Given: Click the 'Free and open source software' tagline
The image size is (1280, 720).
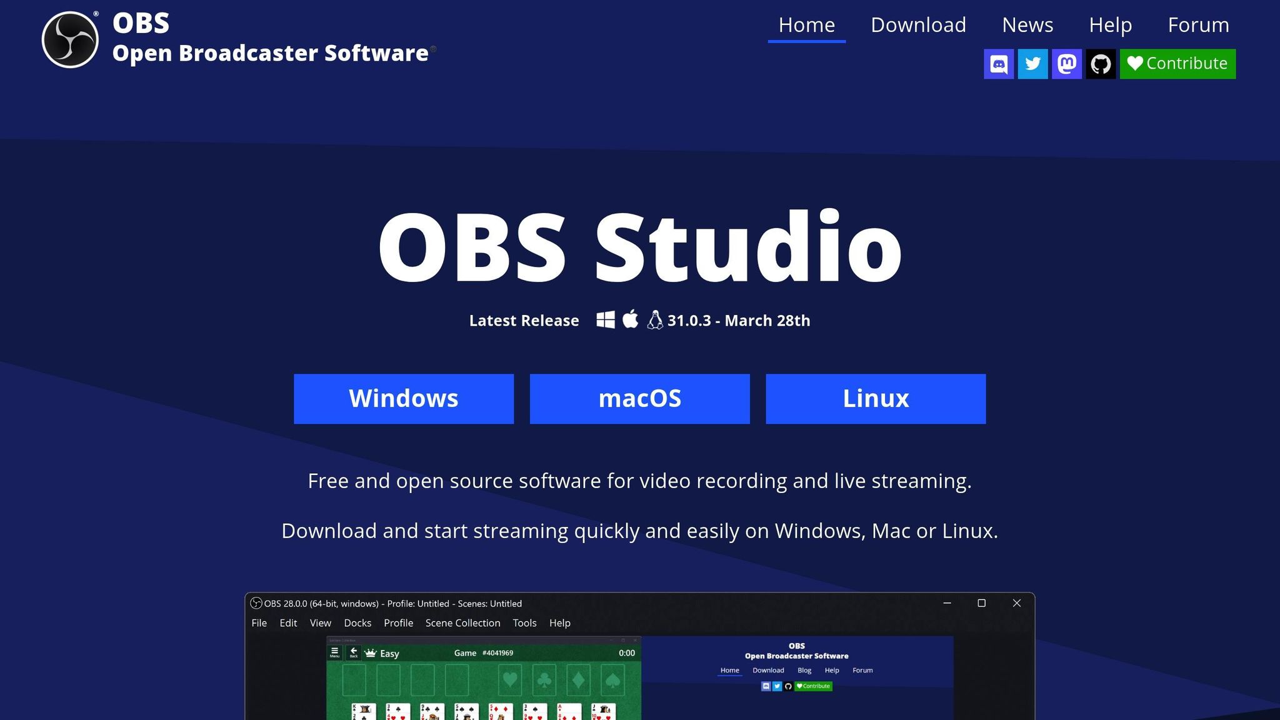Looking at the screenshot, I should tap(640, 481).
